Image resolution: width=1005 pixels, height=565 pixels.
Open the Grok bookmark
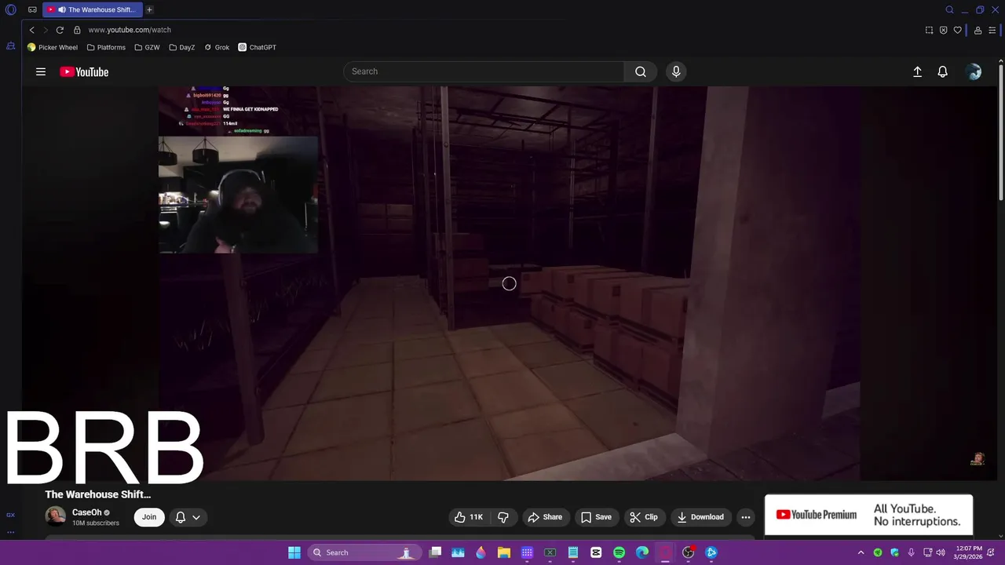point(217,47)
